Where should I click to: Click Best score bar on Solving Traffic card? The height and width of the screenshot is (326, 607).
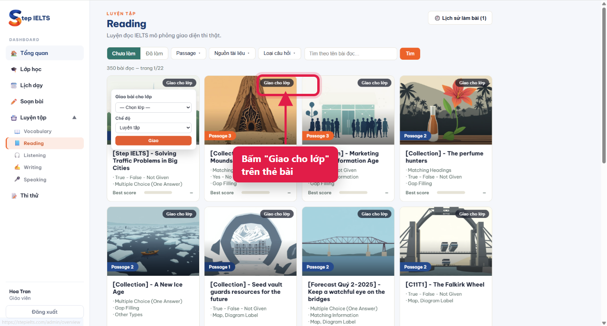[158, 193]
